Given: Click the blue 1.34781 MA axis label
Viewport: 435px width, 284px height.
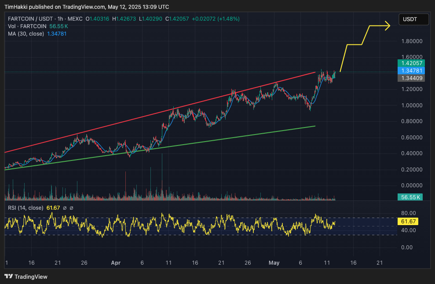Looking at the screenshot, I should coord(412,71).
